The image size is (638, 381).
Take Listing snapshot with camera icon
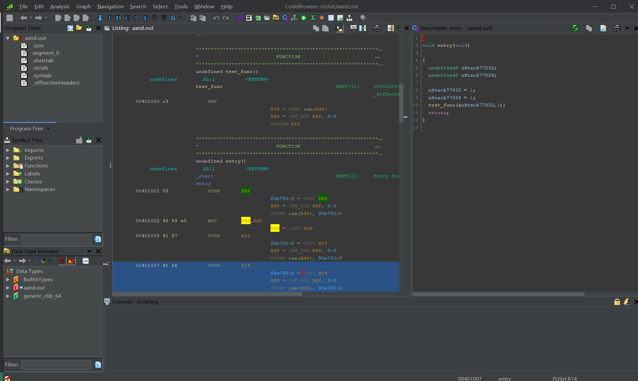377,28
